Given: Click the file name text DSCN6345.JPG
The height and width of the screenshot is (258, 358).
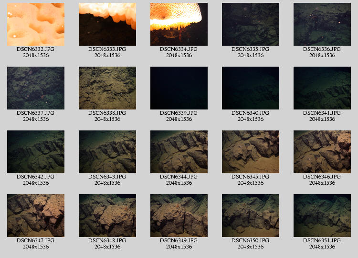Looking at the screenshot, I should click(251, 177).
